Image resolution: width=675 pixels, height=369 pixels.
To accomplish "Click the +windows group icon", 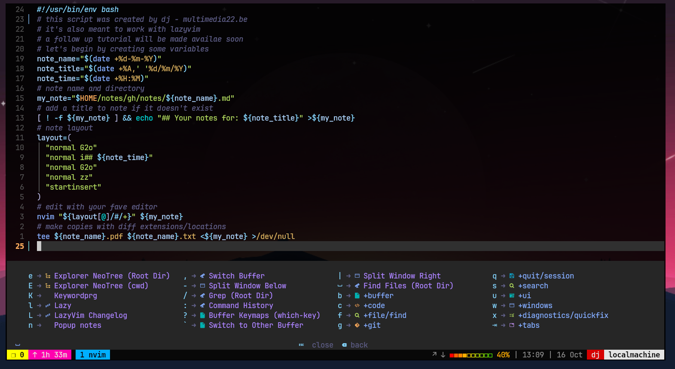I will [x=512, y=305].
